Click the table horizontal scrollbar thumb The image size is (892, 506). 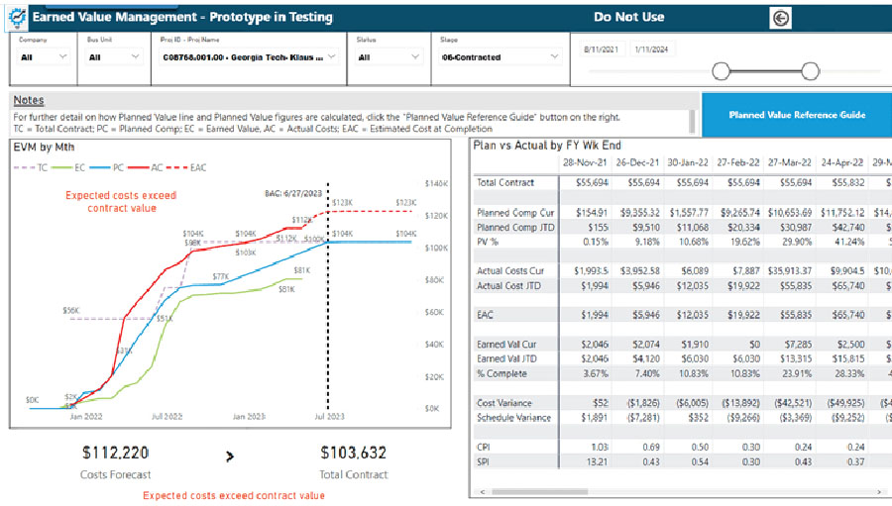pos(539,492)
